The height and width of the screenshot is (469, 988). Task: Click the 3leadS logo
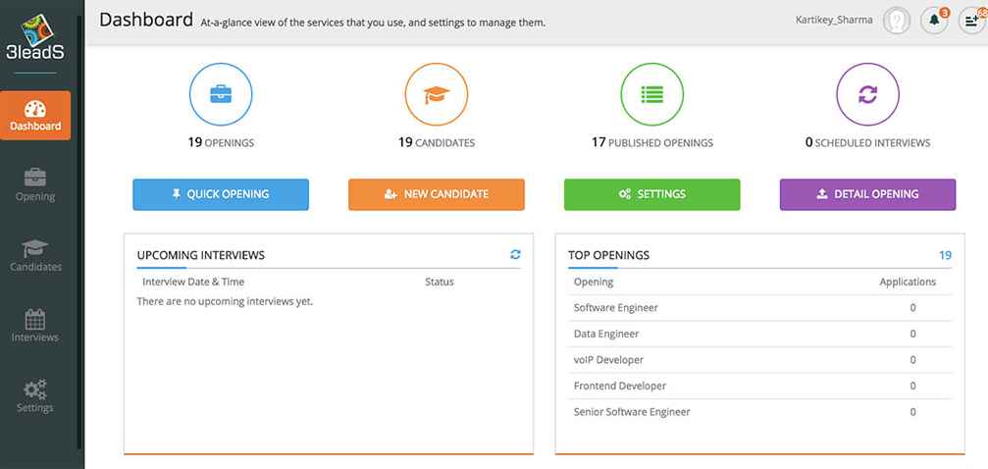point(35,36)
